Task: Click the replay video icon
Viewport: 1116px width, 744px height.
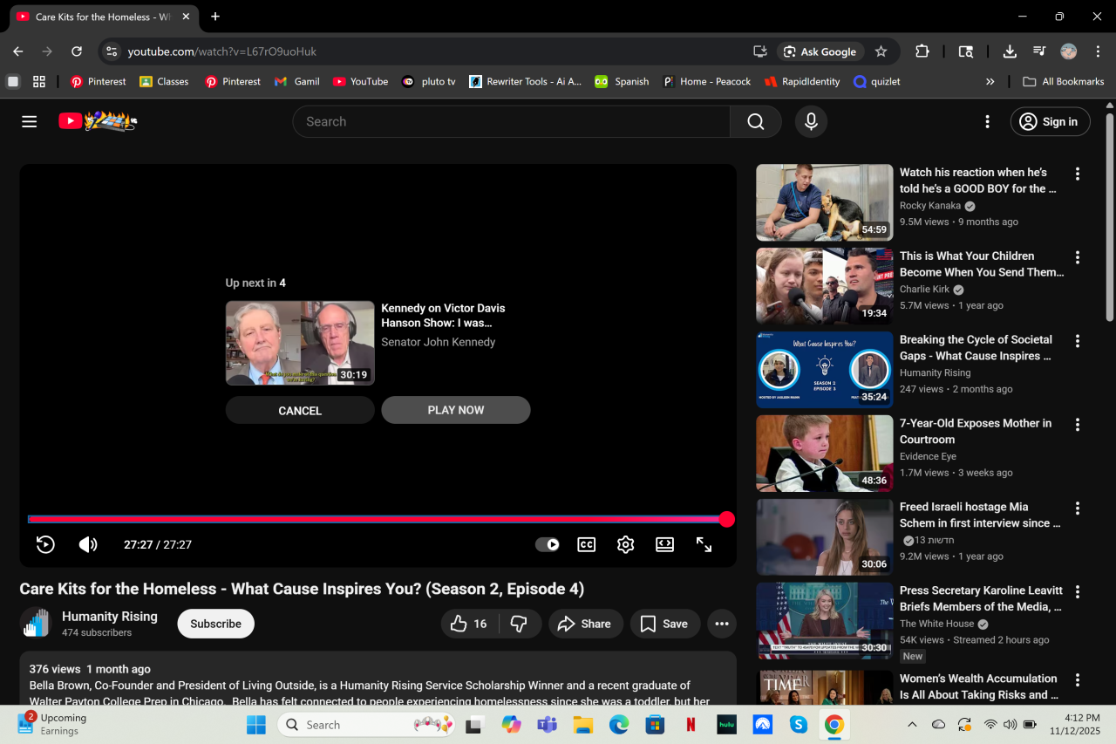Action: 45,545
